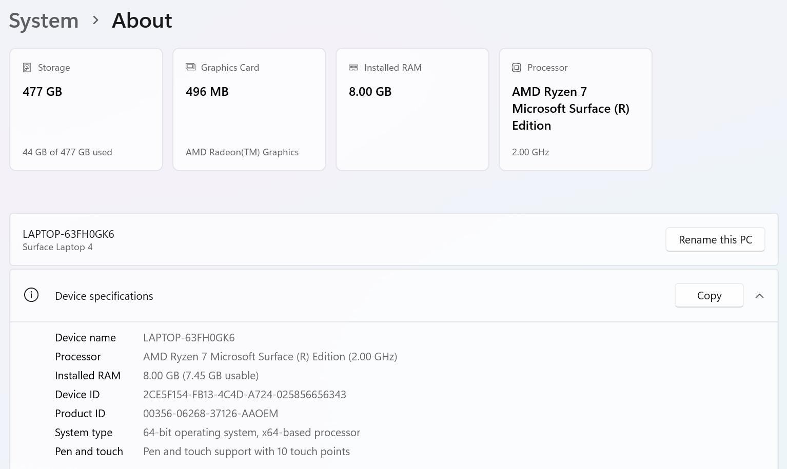Screen dimensions: 787x469
Task: Click the "Surface Laptop 4" model name
Action: coord(57,247)
